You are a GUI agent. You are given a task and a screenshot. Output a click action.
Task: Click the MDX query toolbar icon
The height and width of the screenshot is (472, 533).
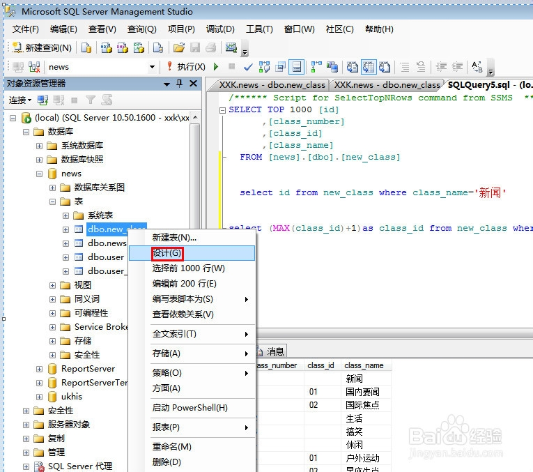point(107,48)
